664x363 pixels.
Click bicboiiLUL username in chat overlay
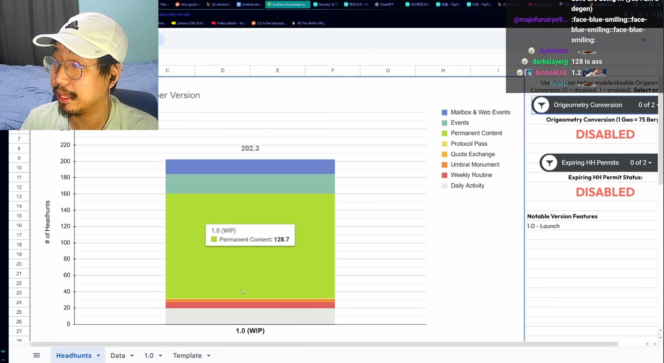[551, 73]
